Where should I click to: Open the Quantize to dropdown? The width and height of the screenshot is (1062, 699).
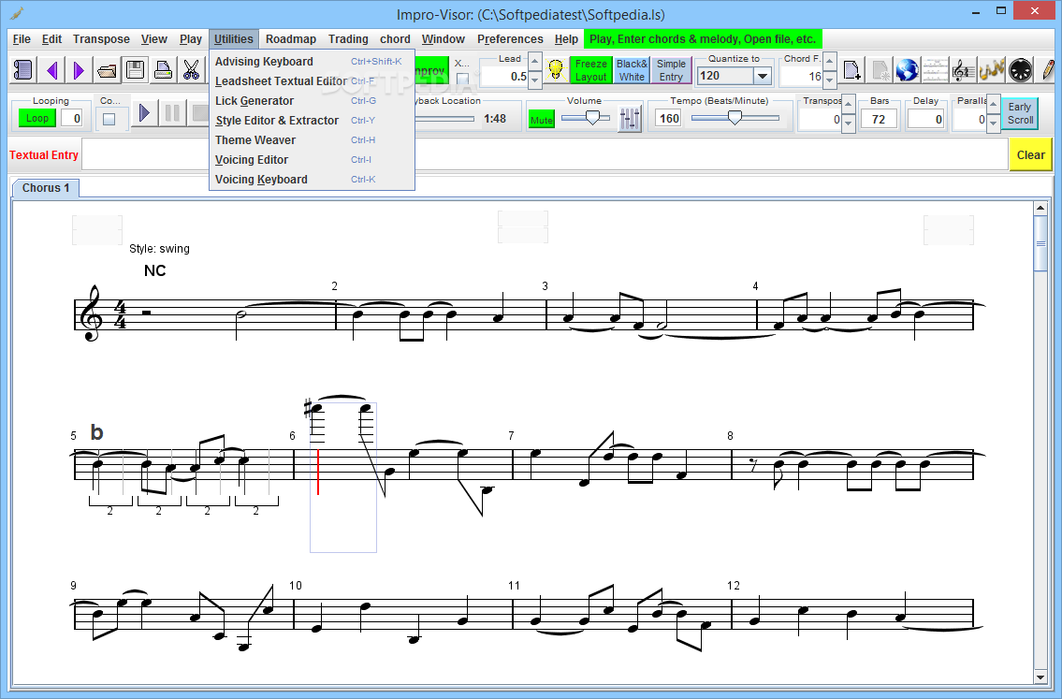(762, 76)
